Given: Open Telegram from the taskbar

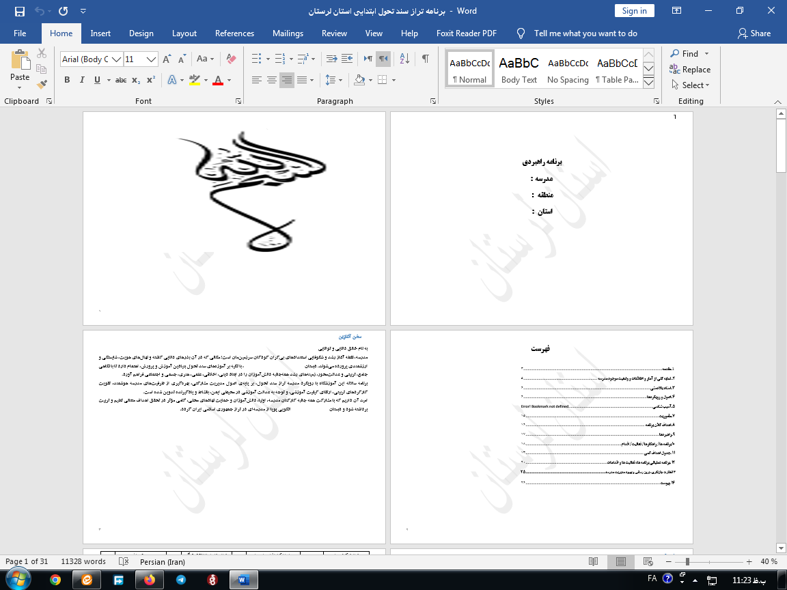Looking at the screenshot, I should coord(180,580).
